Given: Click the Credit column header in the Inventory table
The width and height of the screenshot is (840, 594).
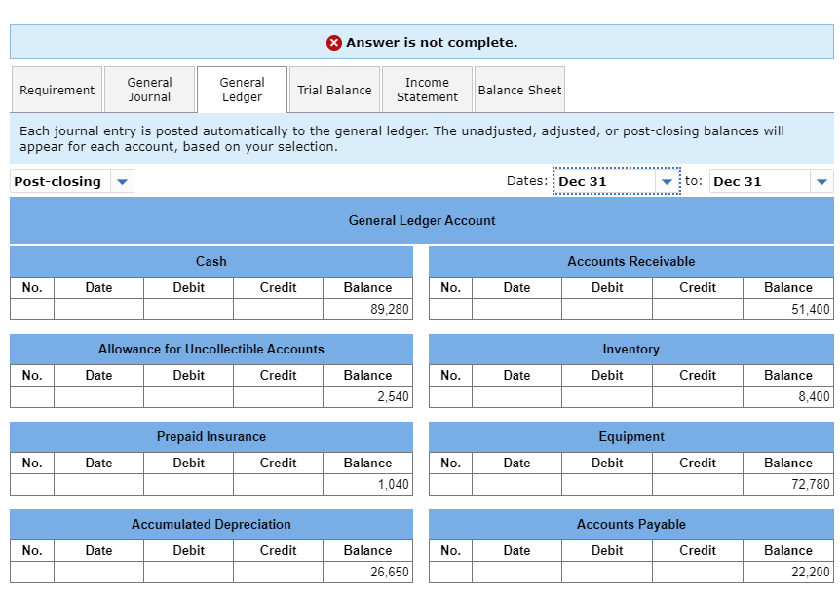Looking at the screenshot, I should (698, 376).
